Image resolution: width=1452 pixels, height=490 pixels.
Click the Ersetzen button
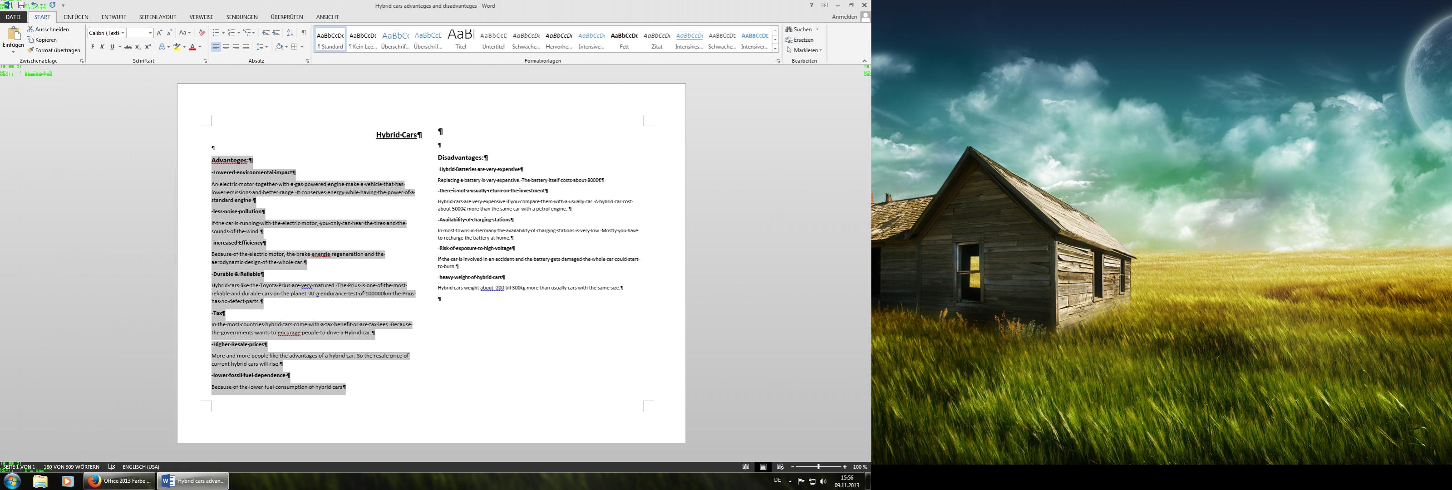tap(802, 40)
